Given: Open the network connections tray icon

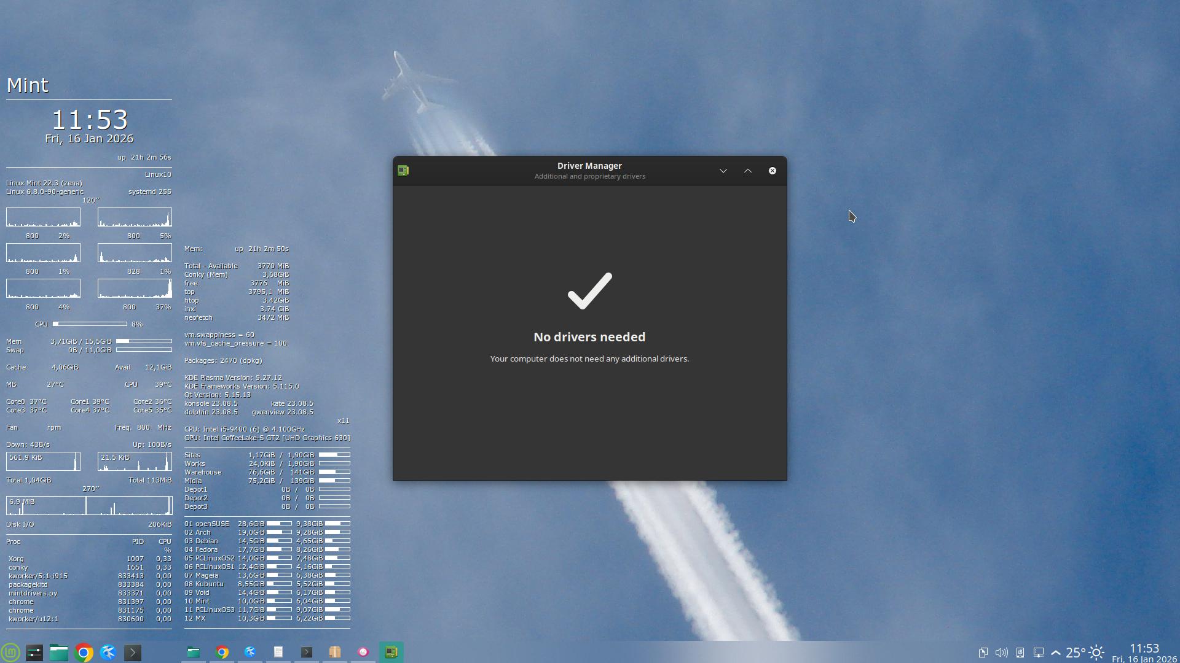Looking at the screenshot, I should point(1038,653).
